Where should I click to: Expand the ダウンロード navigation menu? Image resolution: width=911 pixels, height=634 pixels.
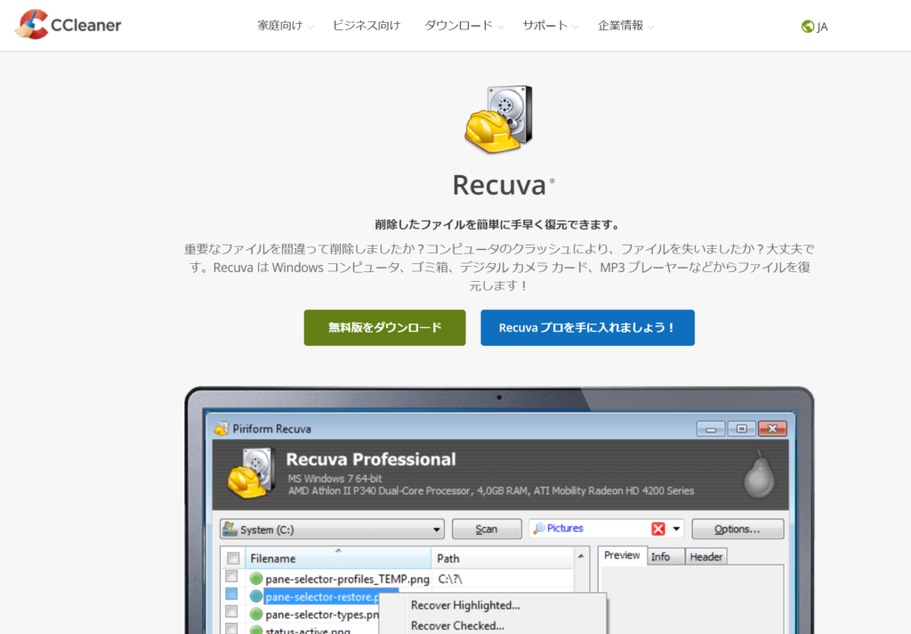point(464,26)
